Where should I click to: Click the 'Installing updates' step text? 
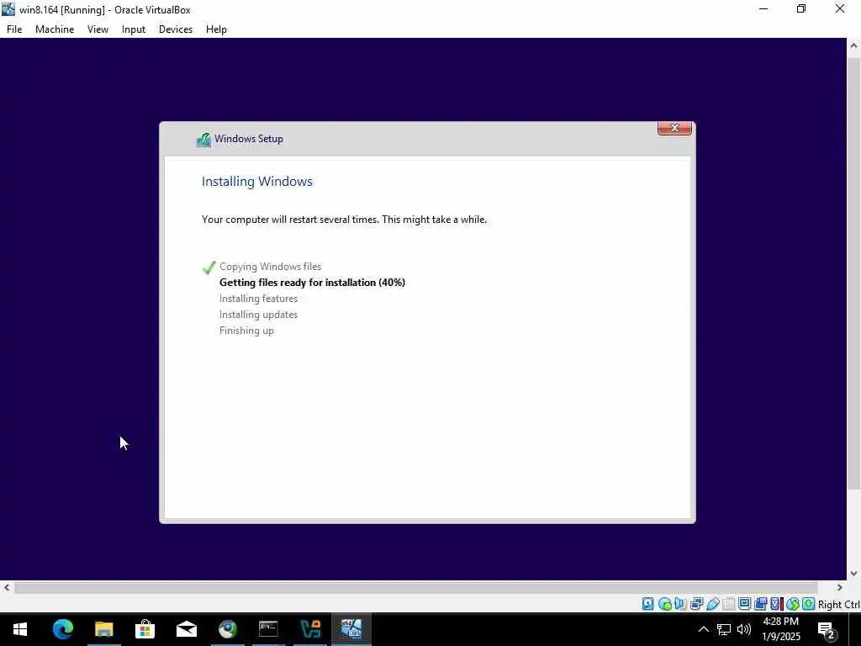tap(258, 315)
